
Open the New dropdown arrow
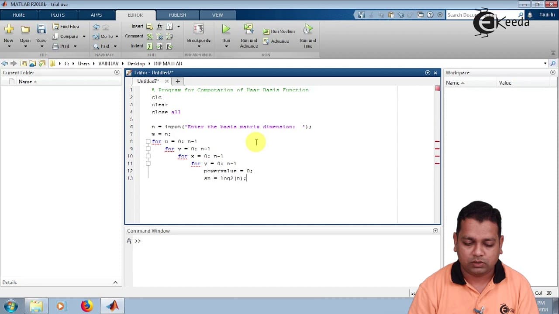9,46
